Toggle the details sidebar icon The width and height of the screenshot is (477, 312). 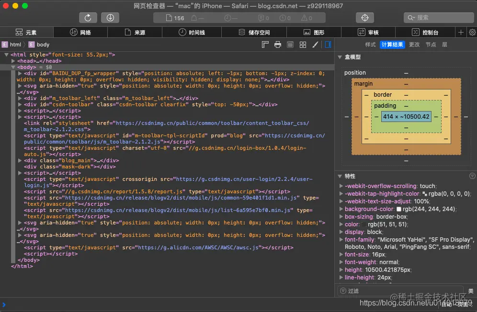coord(328,45)
